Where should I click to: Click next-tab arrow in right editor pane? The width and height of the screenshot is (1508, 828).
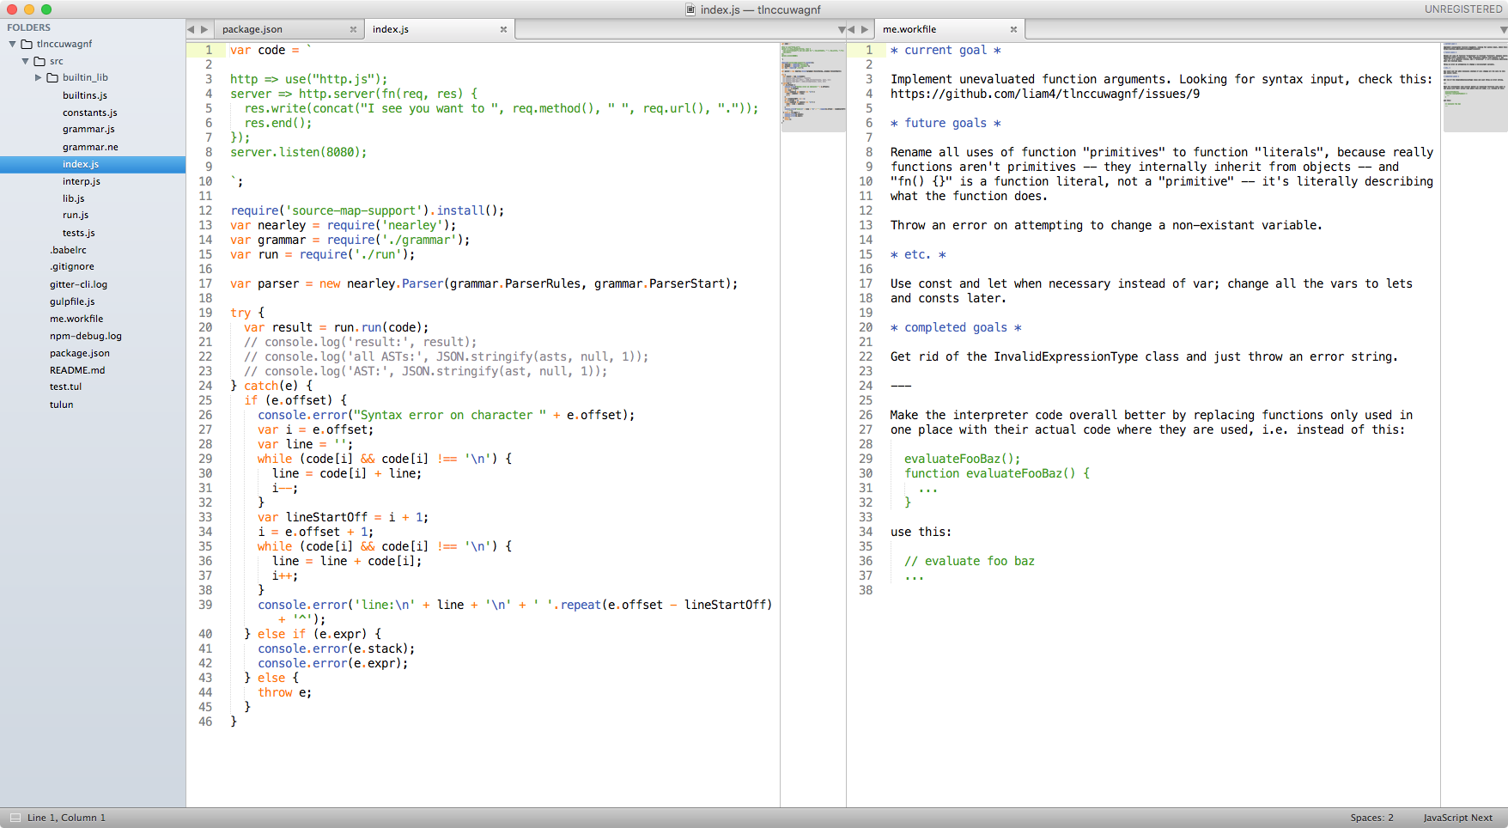(865, 29)
